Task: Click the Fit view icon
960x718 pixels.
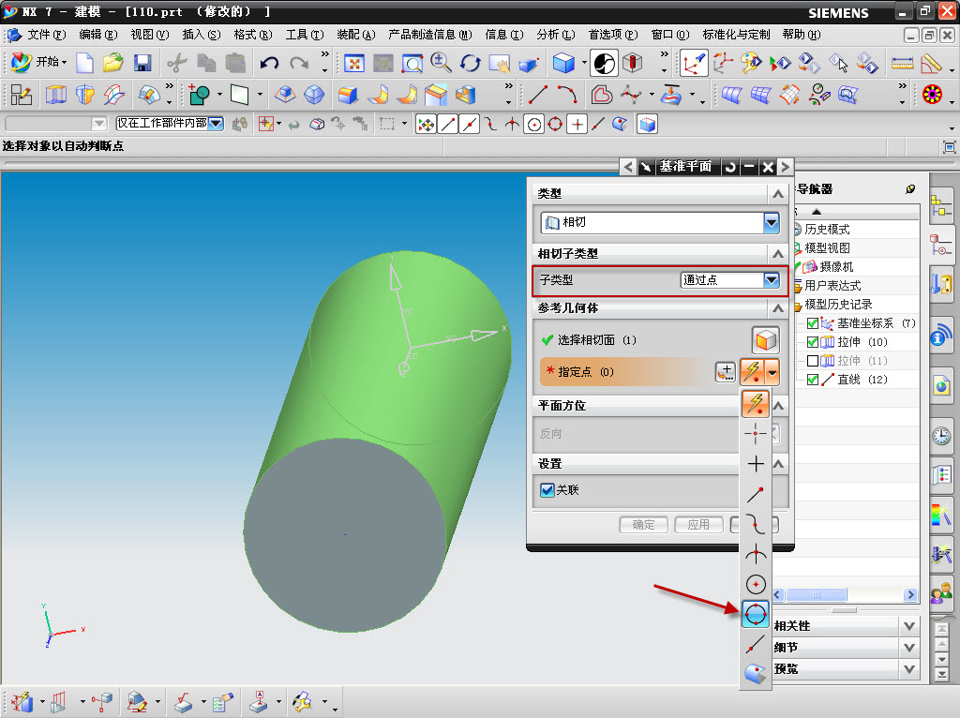Action: click(353, 63)
